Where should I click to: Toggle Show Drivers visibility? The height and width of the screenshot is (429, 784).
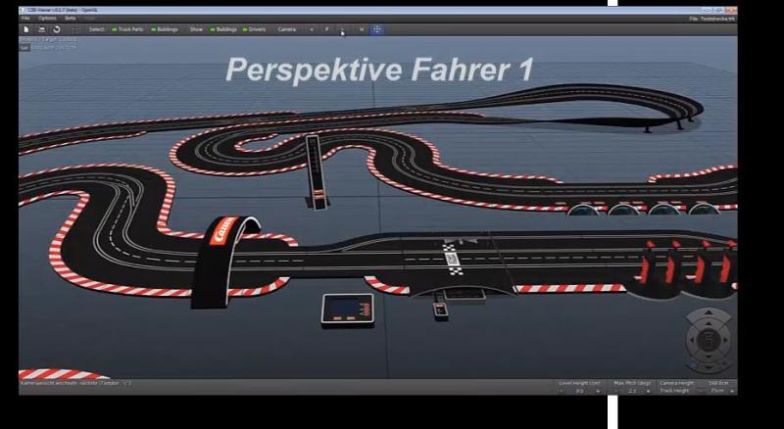pos(254,29)
